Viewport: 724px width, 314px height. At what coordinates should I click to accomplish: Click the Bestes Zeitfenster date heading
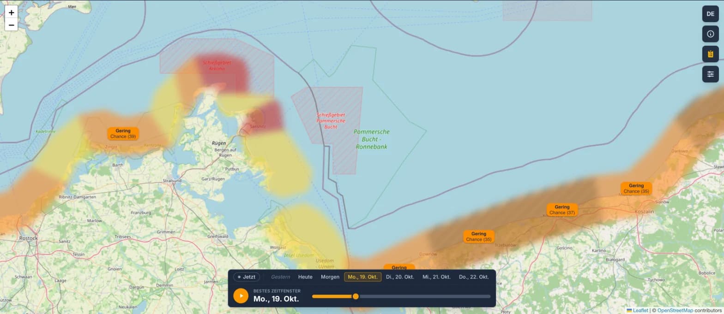click(x=276, y=299)
